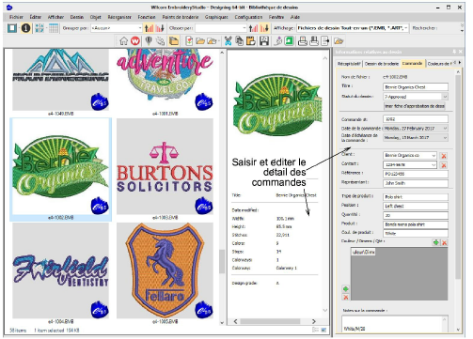The width and height of the screenshot is (473, 339).
Task: Click the copy icon beside scissors
Action: (240, 41)
